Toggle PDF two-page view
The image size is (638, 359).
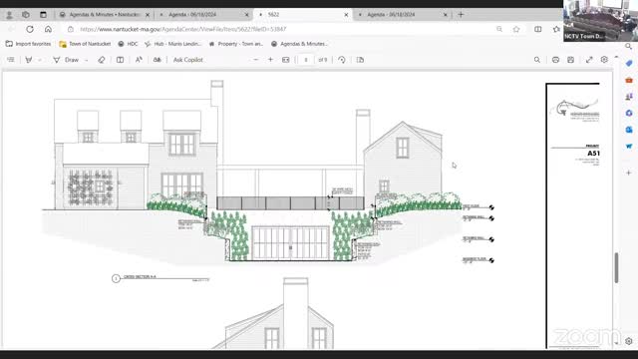pos(360,60)
